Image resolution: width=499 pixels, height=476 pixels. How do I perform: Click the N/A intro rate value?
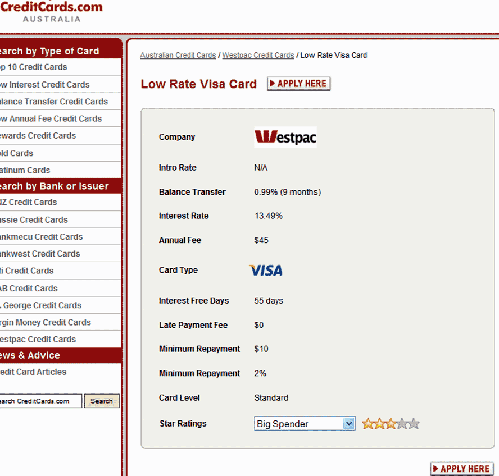coord(261,168)
